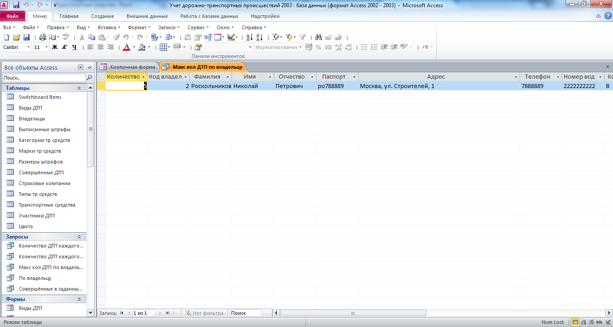Screen dimensions: 613x327
Task: Close the 'Макс кол ДТП по владельцу' tab
Action: point(608,67)
